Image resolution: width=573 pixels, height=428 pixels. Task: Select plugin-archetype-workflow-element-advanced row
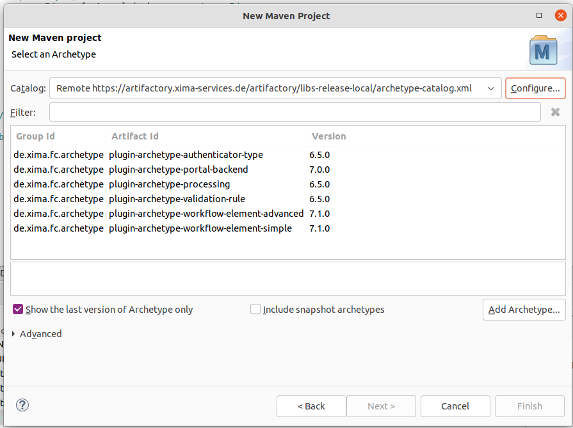point(288,214)
